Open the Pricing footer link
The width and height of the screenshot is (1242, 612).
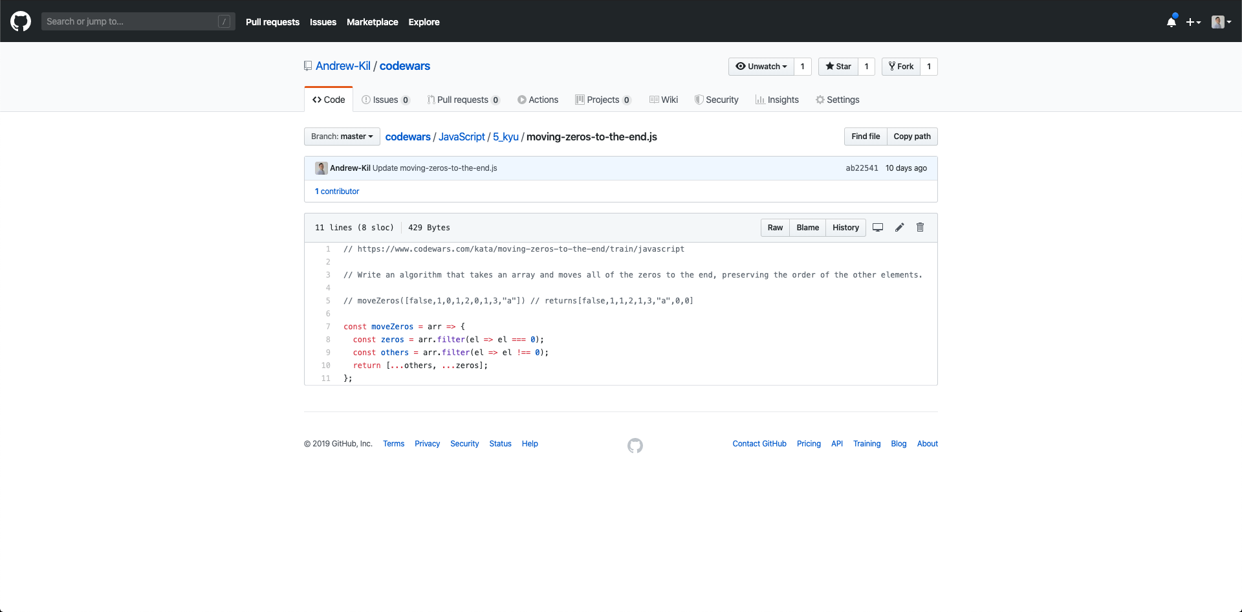[x=809, y=444]
